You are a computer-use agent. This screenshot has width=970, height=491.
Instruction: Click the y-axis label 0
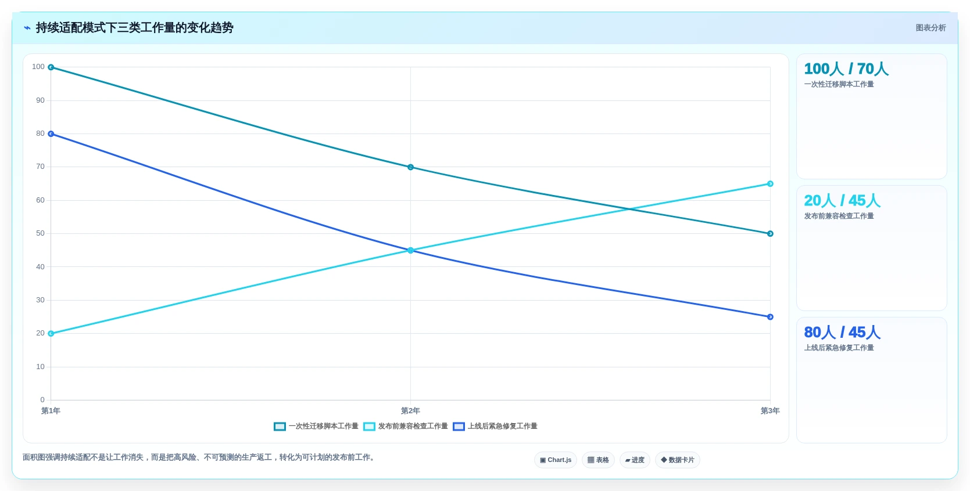pyautogui.click(x=42, y=400)
